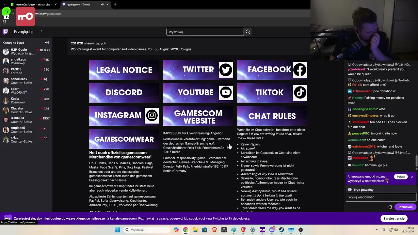This screenshot has height=235, width=418.
Task: Open sandrulaax channel avatar
Action: [x=6, y=81]
